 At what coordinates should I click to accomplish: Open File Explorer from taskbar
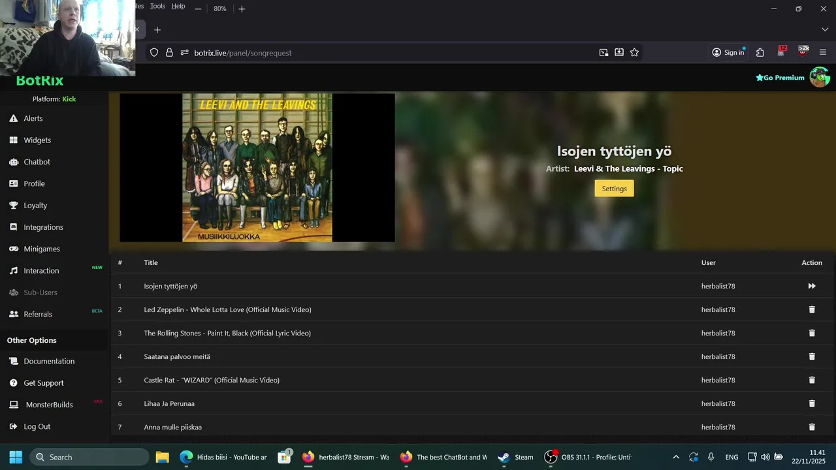162,457
